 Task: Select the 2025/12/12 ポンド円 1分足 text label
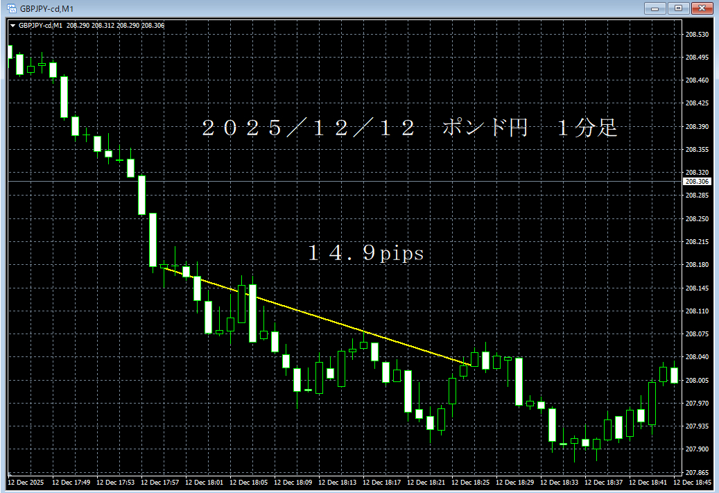point(410,128)
